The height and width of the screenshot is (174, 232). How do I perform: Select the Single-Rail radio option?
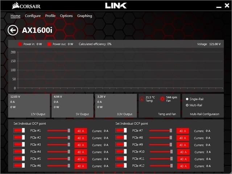click(x=187, y=99)
